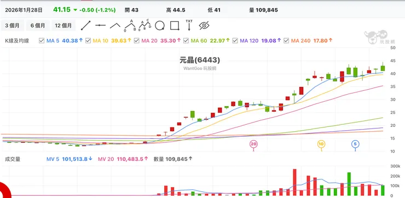Select the angle line drawing tool
The height and width of the screenshot is (198, 405).
point(115,26)
